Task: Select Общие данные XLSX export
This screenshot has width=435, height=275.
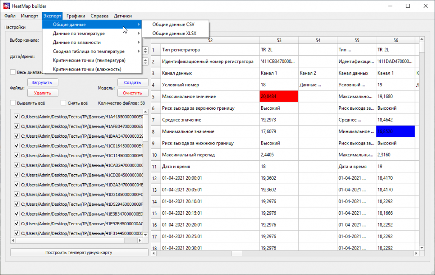Action: click(175, 33)
